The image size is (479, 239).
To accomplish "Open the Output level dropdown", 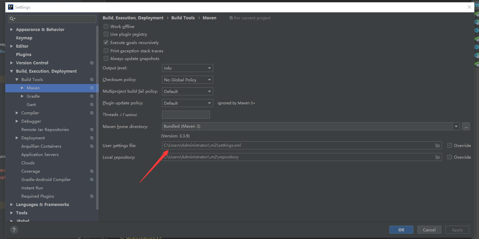I will click(187, 68).
